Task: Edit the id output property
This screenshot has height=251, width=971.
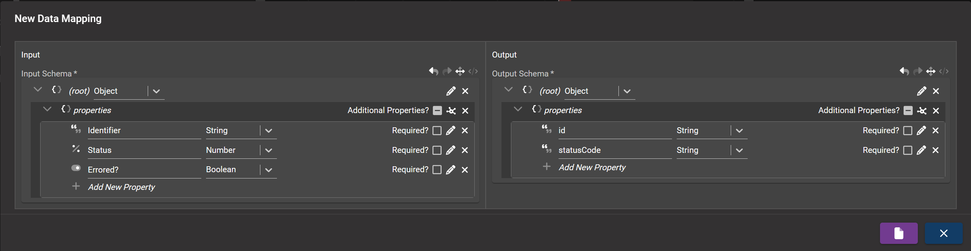Action: coord(921,130)
